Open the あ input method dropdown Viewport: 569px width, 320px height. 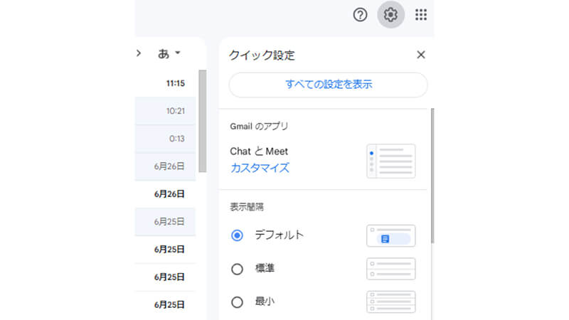(x=169, y=53)
